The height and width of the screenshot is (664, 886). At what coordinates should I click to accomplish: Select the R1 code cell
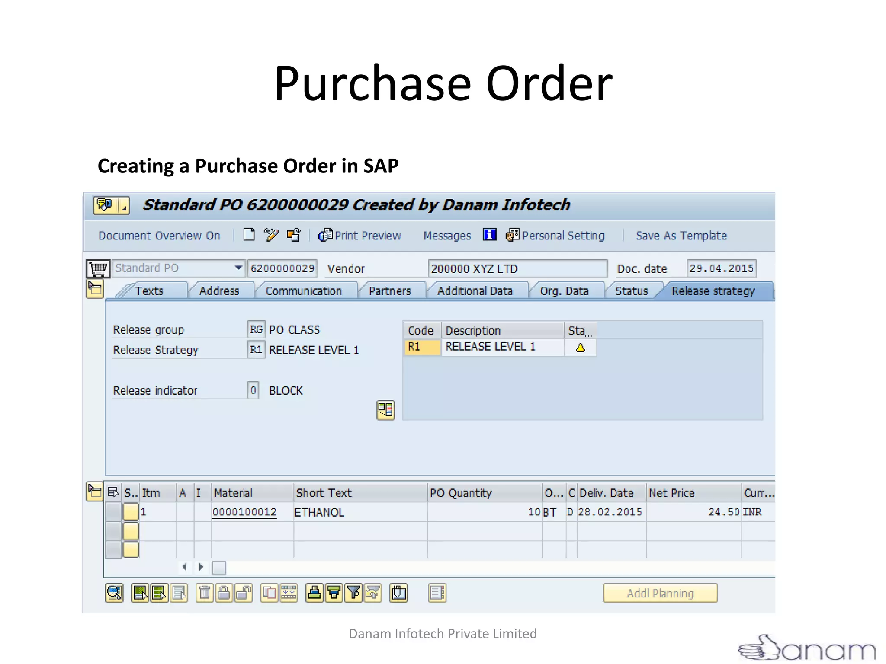423,347
